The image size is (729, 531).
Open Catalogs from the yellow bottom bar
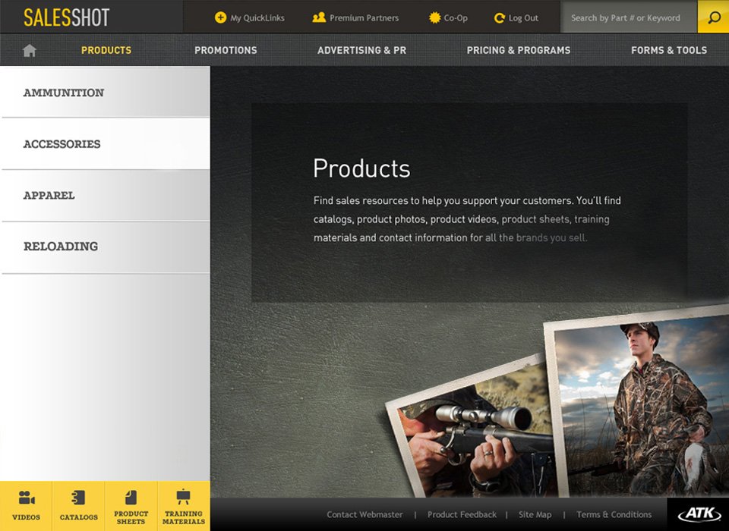(78, 506)
